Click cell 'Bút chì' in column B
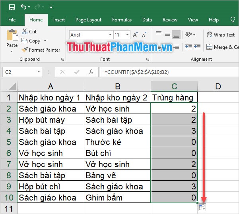Viewport: 239px width, 214px height. point(117,153)
